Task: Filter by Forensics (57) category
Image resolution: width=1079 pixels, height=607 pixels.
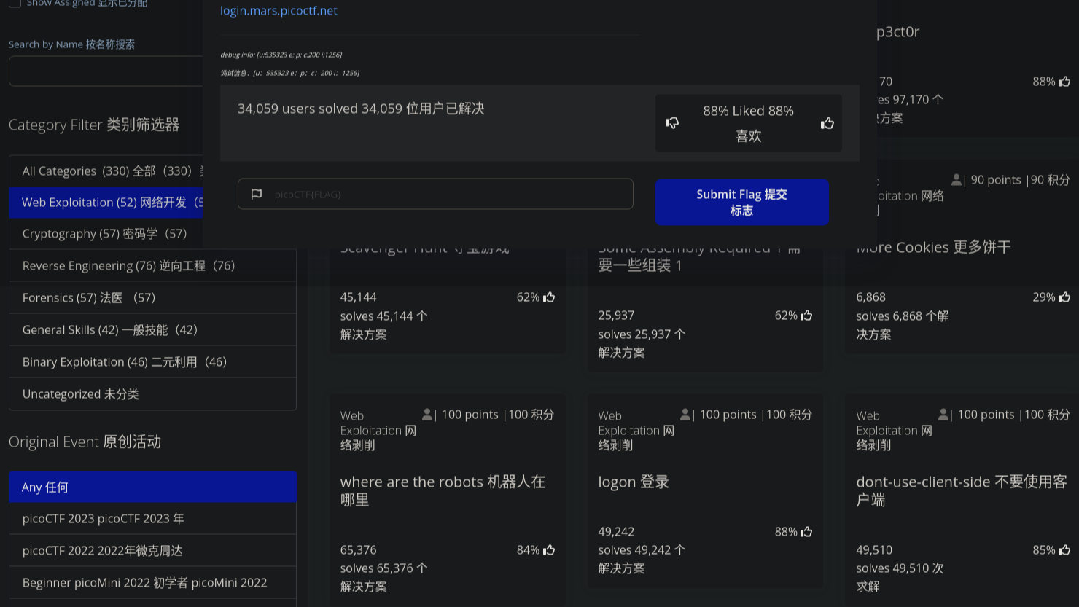Action: (x=152, y=297)
